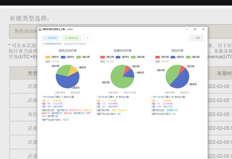Click the 一共 538 抽 summary line
The width and height of the screenshot is (232, 159).
point(58,97)
